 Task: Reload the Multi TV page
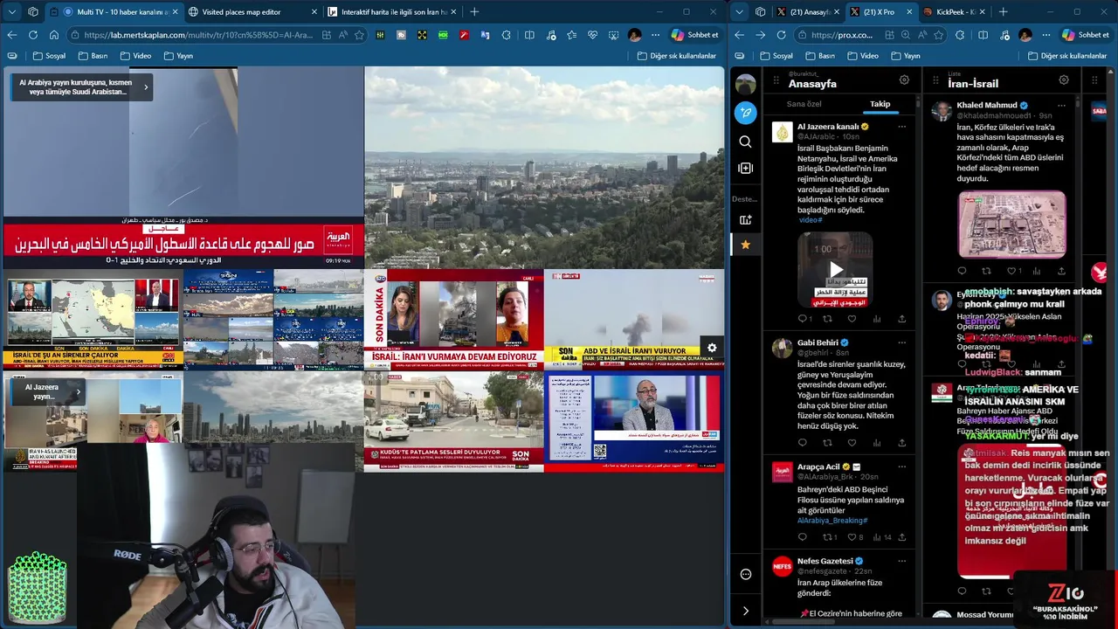pos(33,35)
